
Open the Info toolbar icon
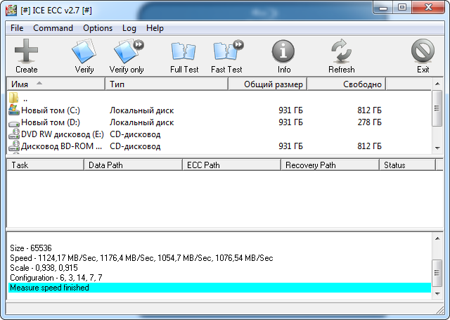pyautogui.click(x=283, y=51)
